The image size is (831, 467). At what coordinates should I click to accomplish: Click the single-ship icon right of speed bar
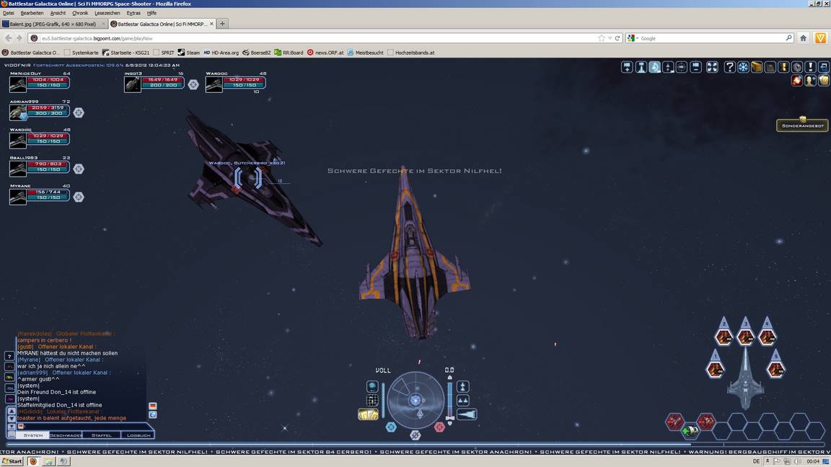[462, 386]
